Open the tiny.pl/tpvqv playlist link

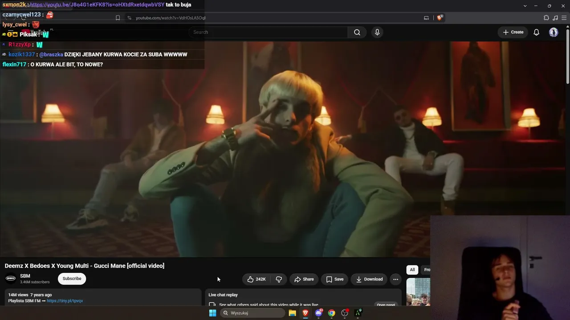[x=65, y=301]
